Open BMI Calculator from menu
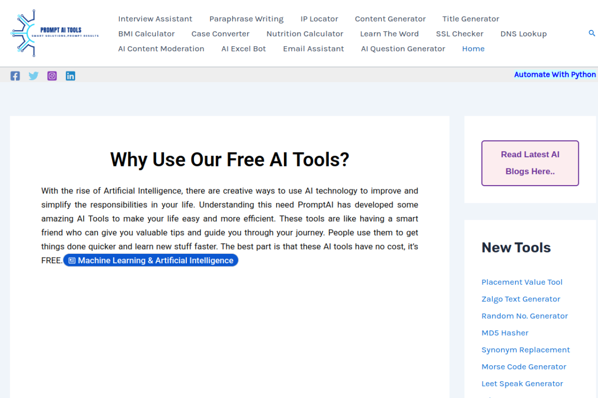598x398 pixels. click(x=146, y=34)
